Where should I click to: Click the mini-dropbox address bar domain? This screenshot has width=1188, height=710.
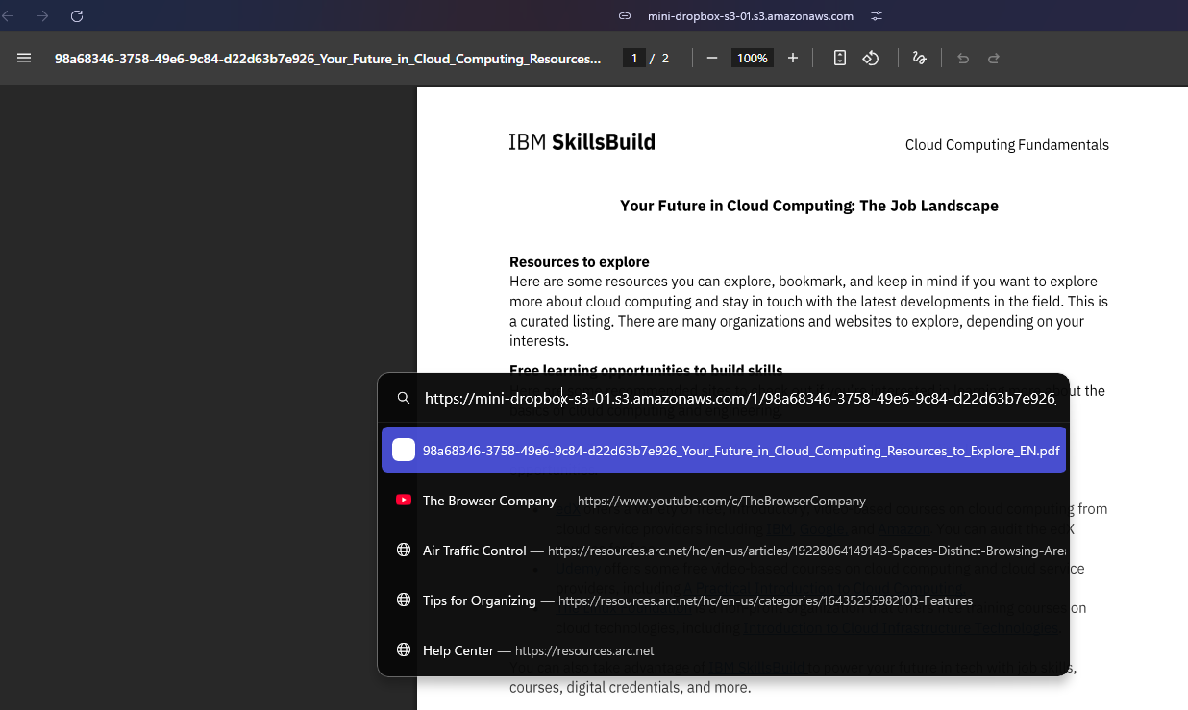click(x=751, y=16)
